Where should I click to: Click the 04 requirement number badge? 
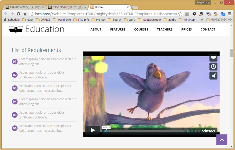(x=15, y=102)
